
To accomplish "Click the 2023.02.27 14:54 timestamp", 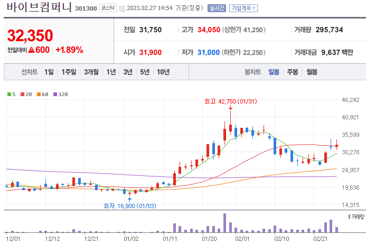I will pyautogui.click(x=149, y=8).
